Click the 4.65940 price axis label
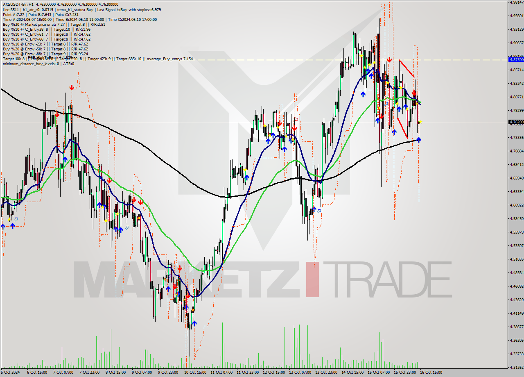 tap(516, 178)
